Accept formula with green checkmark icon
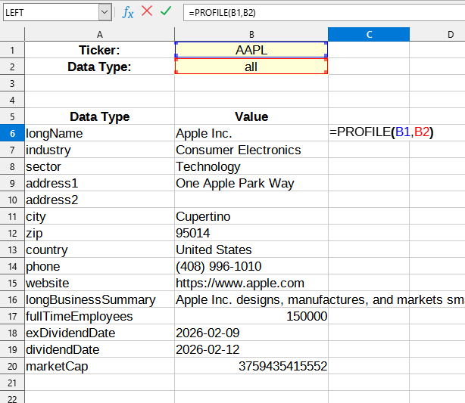The height and width of the screenshot is (403, 465). (166, 12)
